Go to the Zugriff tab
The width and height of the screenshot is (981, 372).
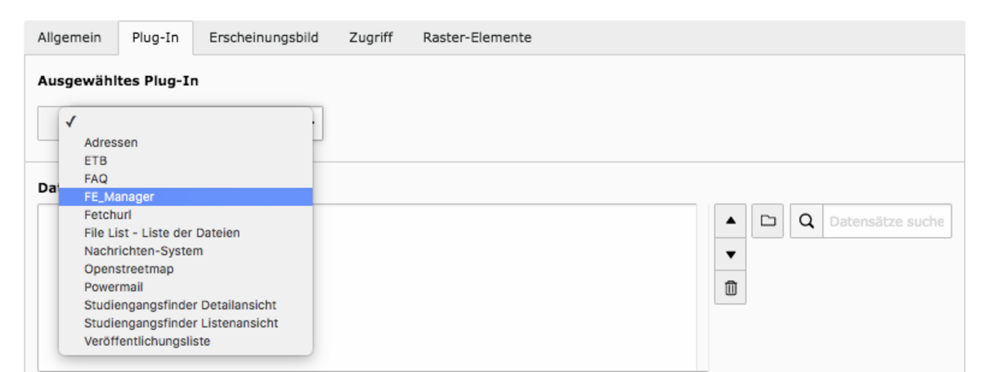tap(370, 38)
